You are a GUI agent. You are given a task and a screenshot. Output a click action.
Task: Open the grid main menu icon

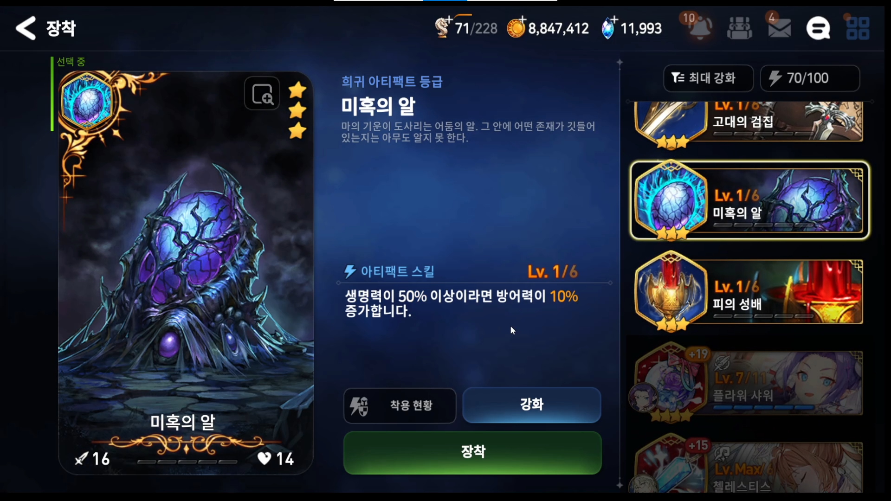coord(858,28)
